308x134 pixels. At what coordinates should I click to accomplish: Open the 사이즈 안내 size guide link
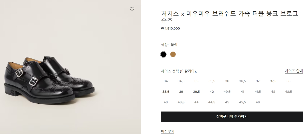[294, 71]
